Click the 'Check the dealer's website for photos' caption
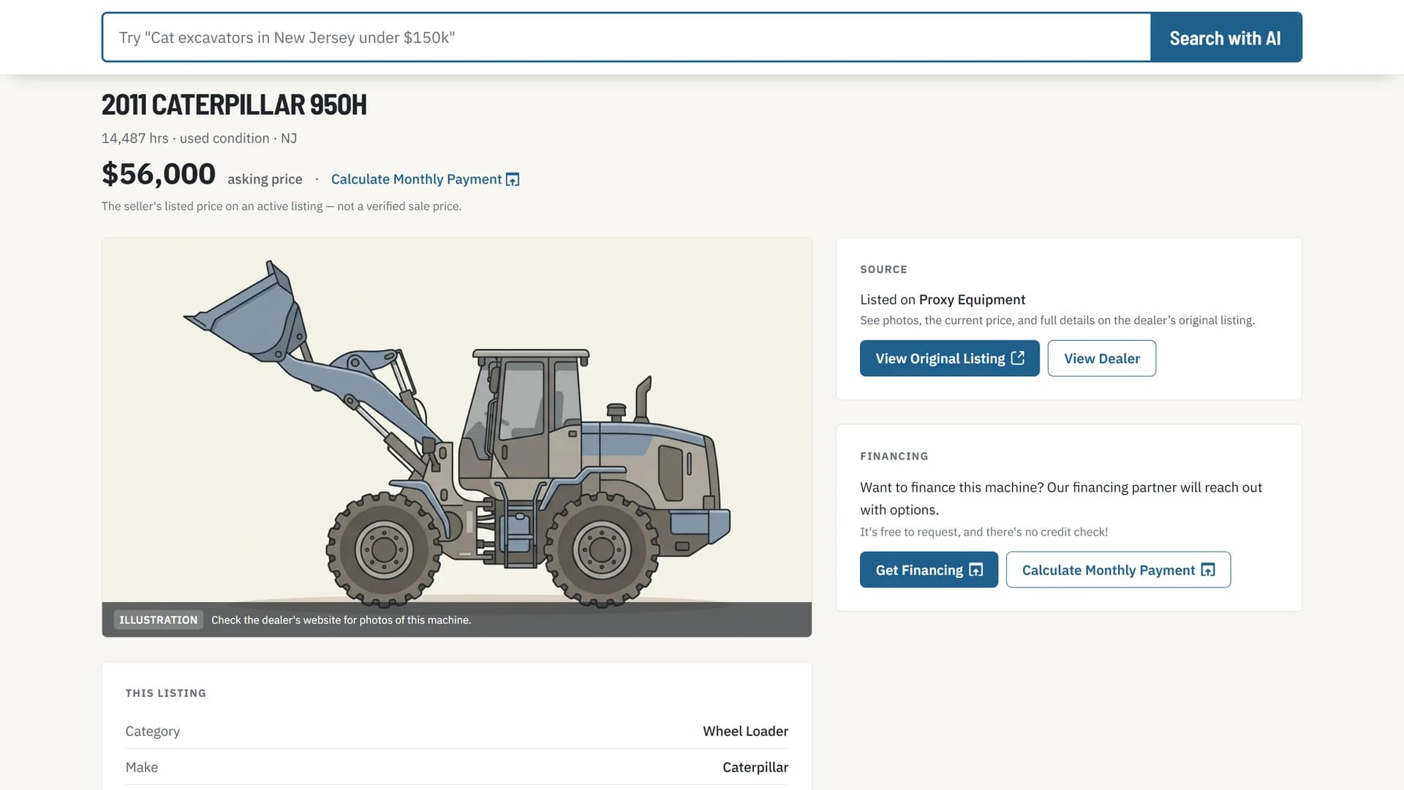This screenshot has width=1404, height=790. point(341,620)
